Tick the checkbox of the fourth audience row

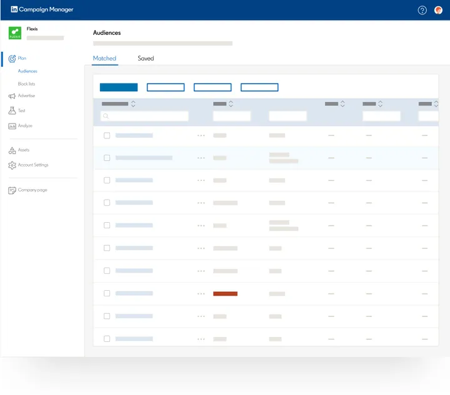point(107,203)
